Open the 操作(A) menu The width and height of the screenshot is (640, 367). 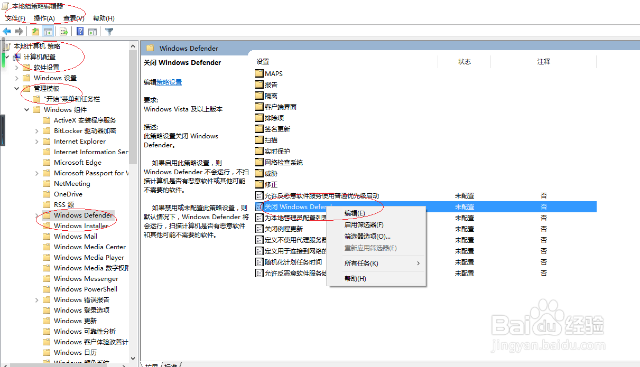click(44, 18)
